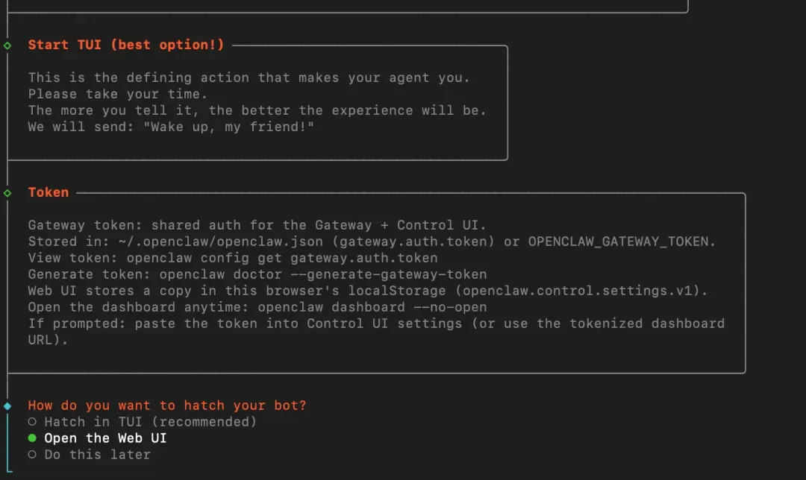The height and width of the screenshot is (480, 806).
Task: Click the orange "Token" section heading
Action: [x=49, y=192]
